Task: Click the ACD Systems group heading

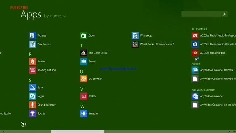Action: (x=199, y=29)
